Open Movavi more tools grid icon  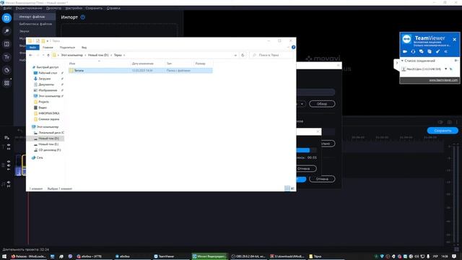(6, 83)
